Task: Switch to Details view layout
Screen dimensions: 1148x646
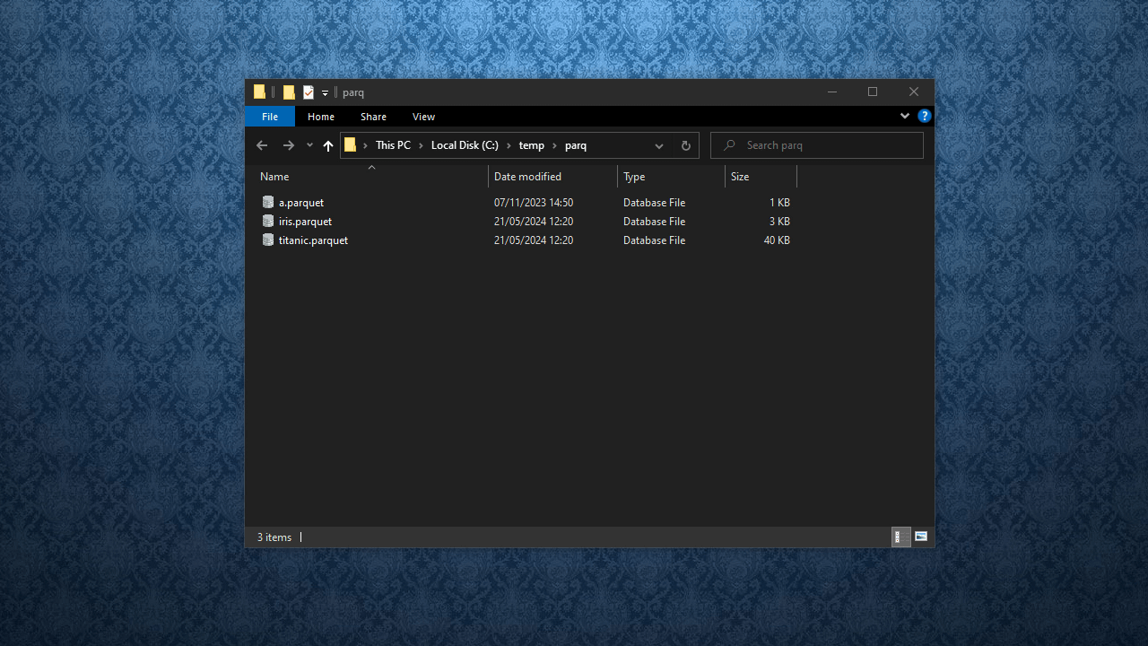Action: pos(900,537)
